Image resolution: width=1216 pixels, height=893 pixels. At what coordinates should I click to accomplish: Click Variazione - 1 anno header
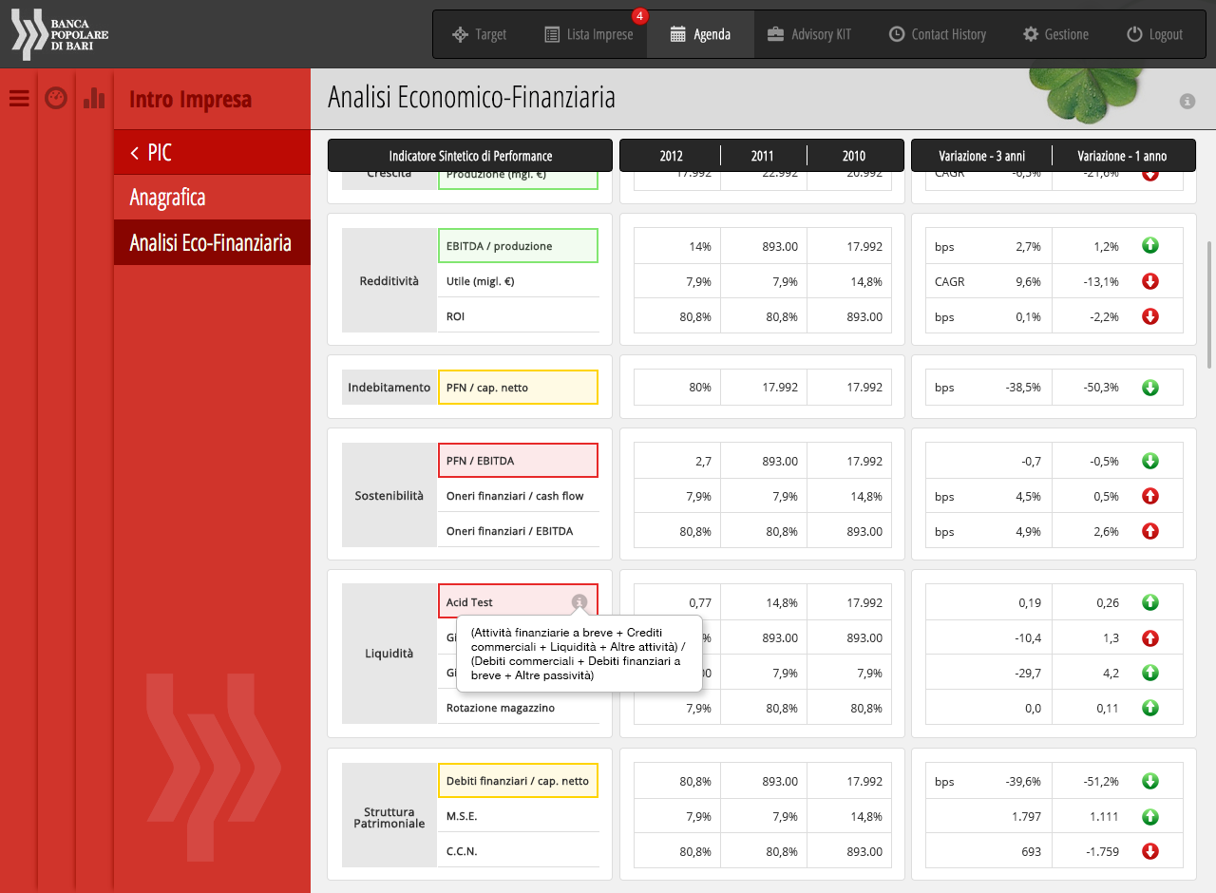pos(1122,156)
